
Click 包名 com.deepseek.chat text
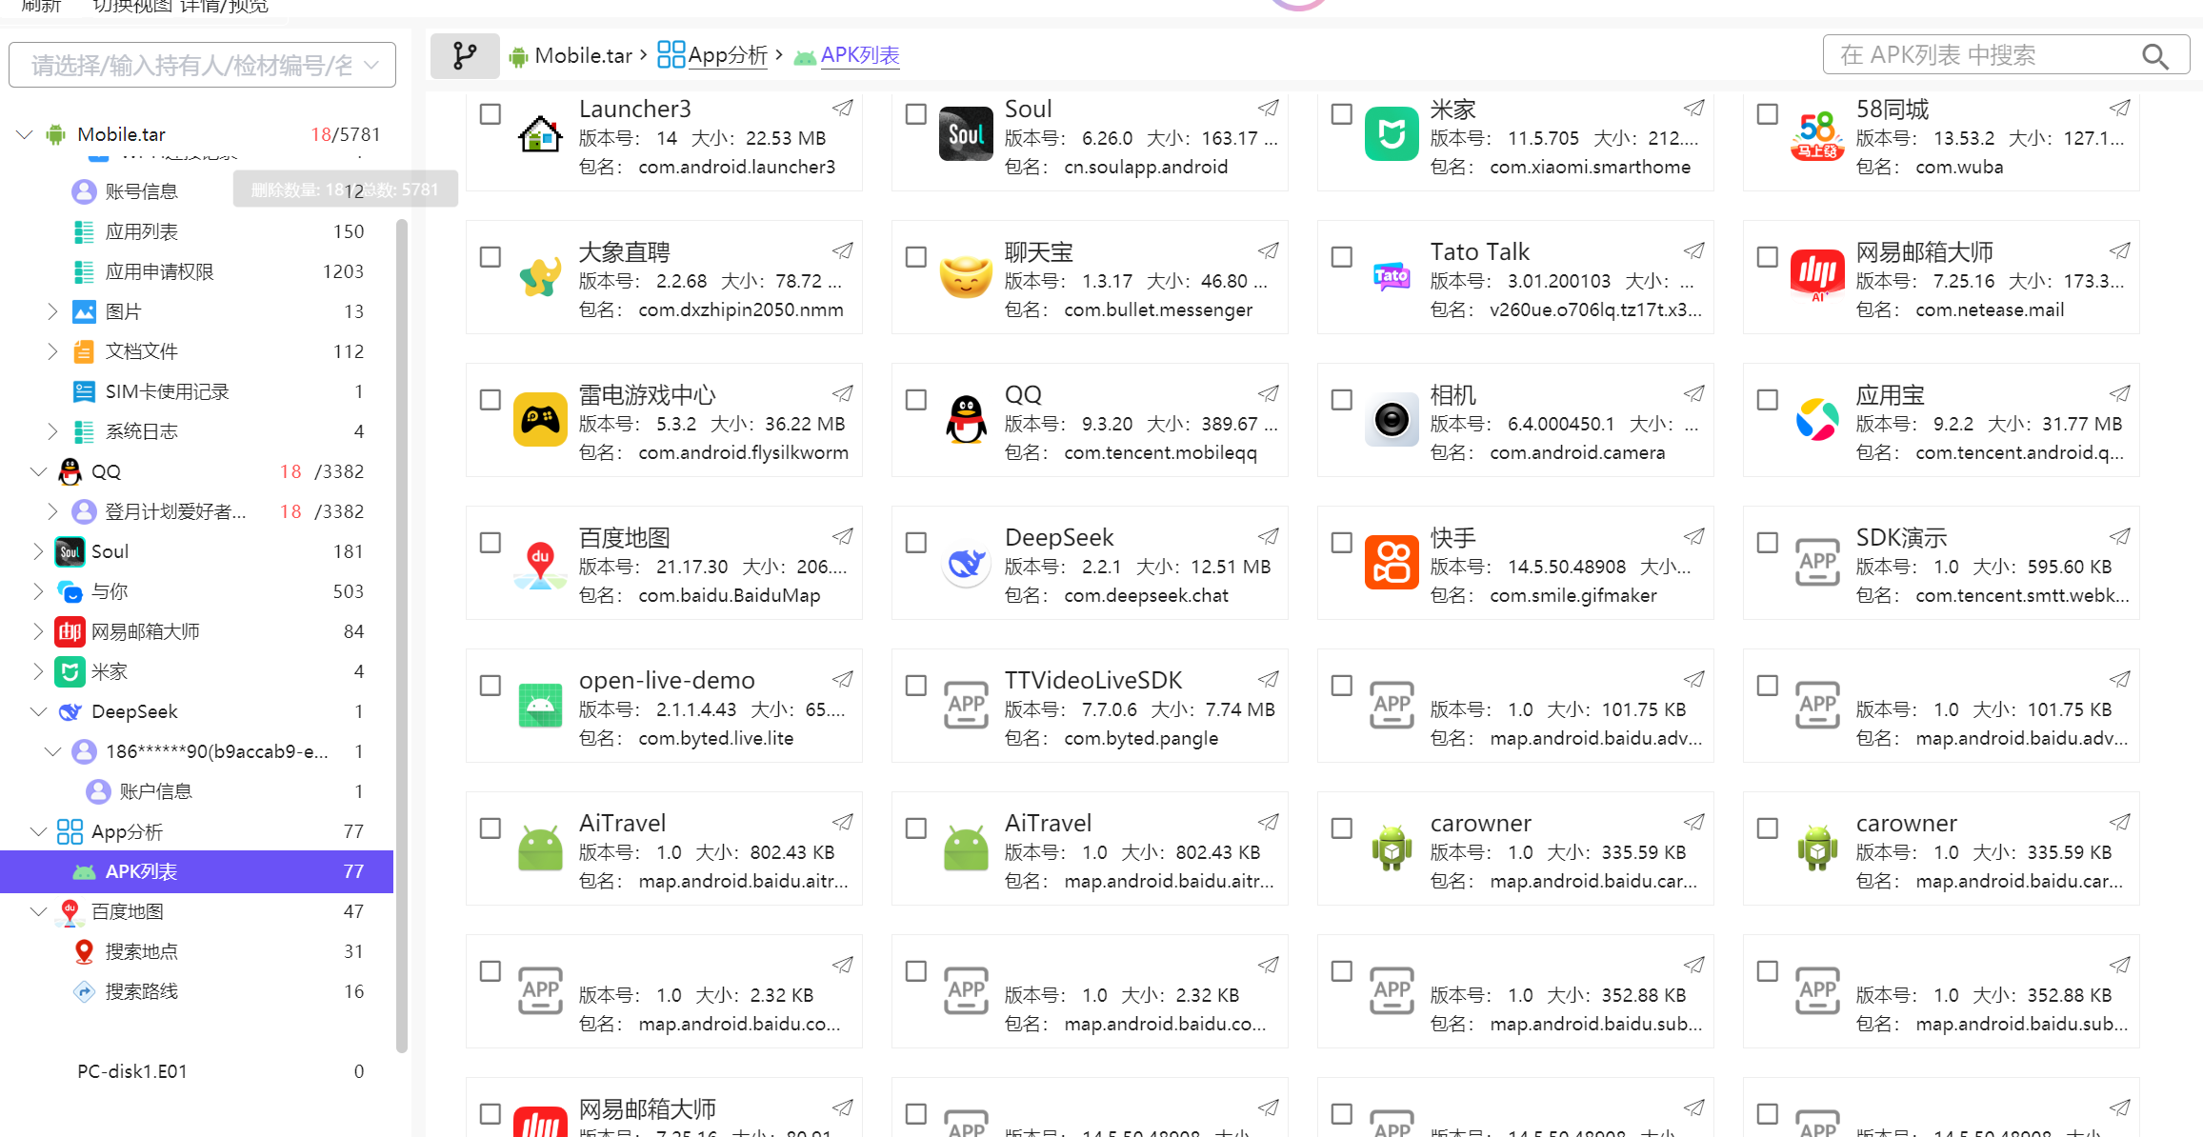tap(1116, 595)
